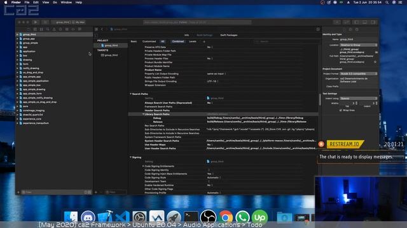Show the library with the plus button in the toolbar

click(337, 22)
